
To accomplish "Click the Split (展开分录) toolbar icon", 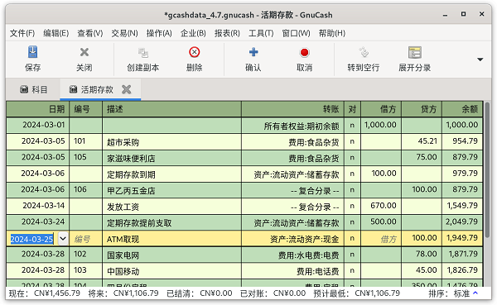I will 415,53.
